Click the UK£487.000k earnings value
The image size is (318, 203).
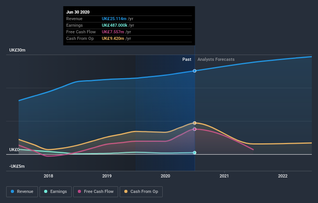115,25
